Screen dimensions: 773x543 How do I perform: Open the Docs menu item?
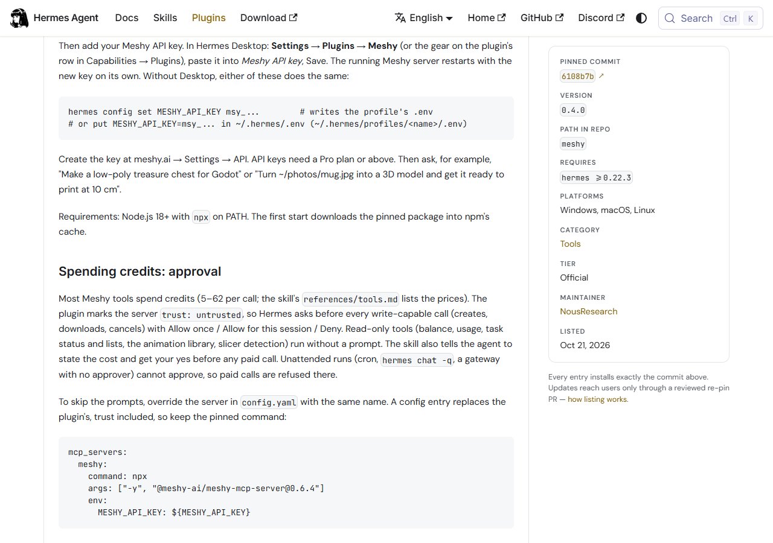pyautogui.click(x=127, y=18)
